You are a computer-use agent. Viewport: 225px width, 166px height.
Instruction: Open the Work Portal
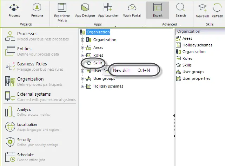tap(132, 10)
